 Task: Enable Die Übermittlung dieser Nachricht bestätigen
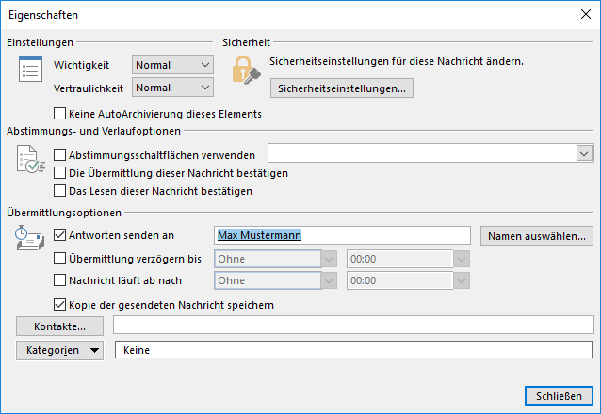61,173
